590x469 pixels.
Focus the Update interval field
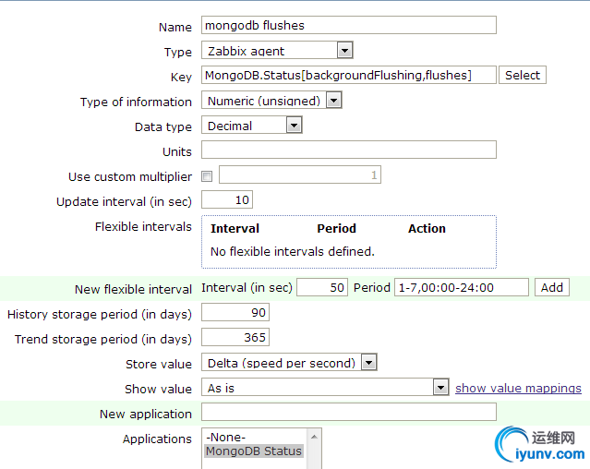[x=226, y=200]
